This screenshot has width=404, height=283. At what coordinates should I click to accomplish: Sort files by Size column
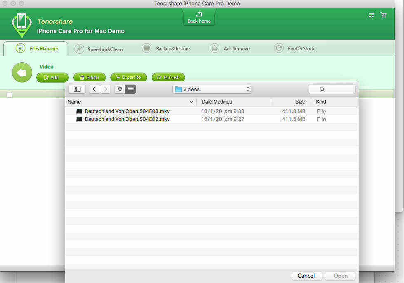coord(291,102)
